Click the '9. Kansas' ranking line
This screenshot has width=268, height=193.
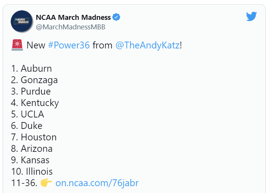31,160
